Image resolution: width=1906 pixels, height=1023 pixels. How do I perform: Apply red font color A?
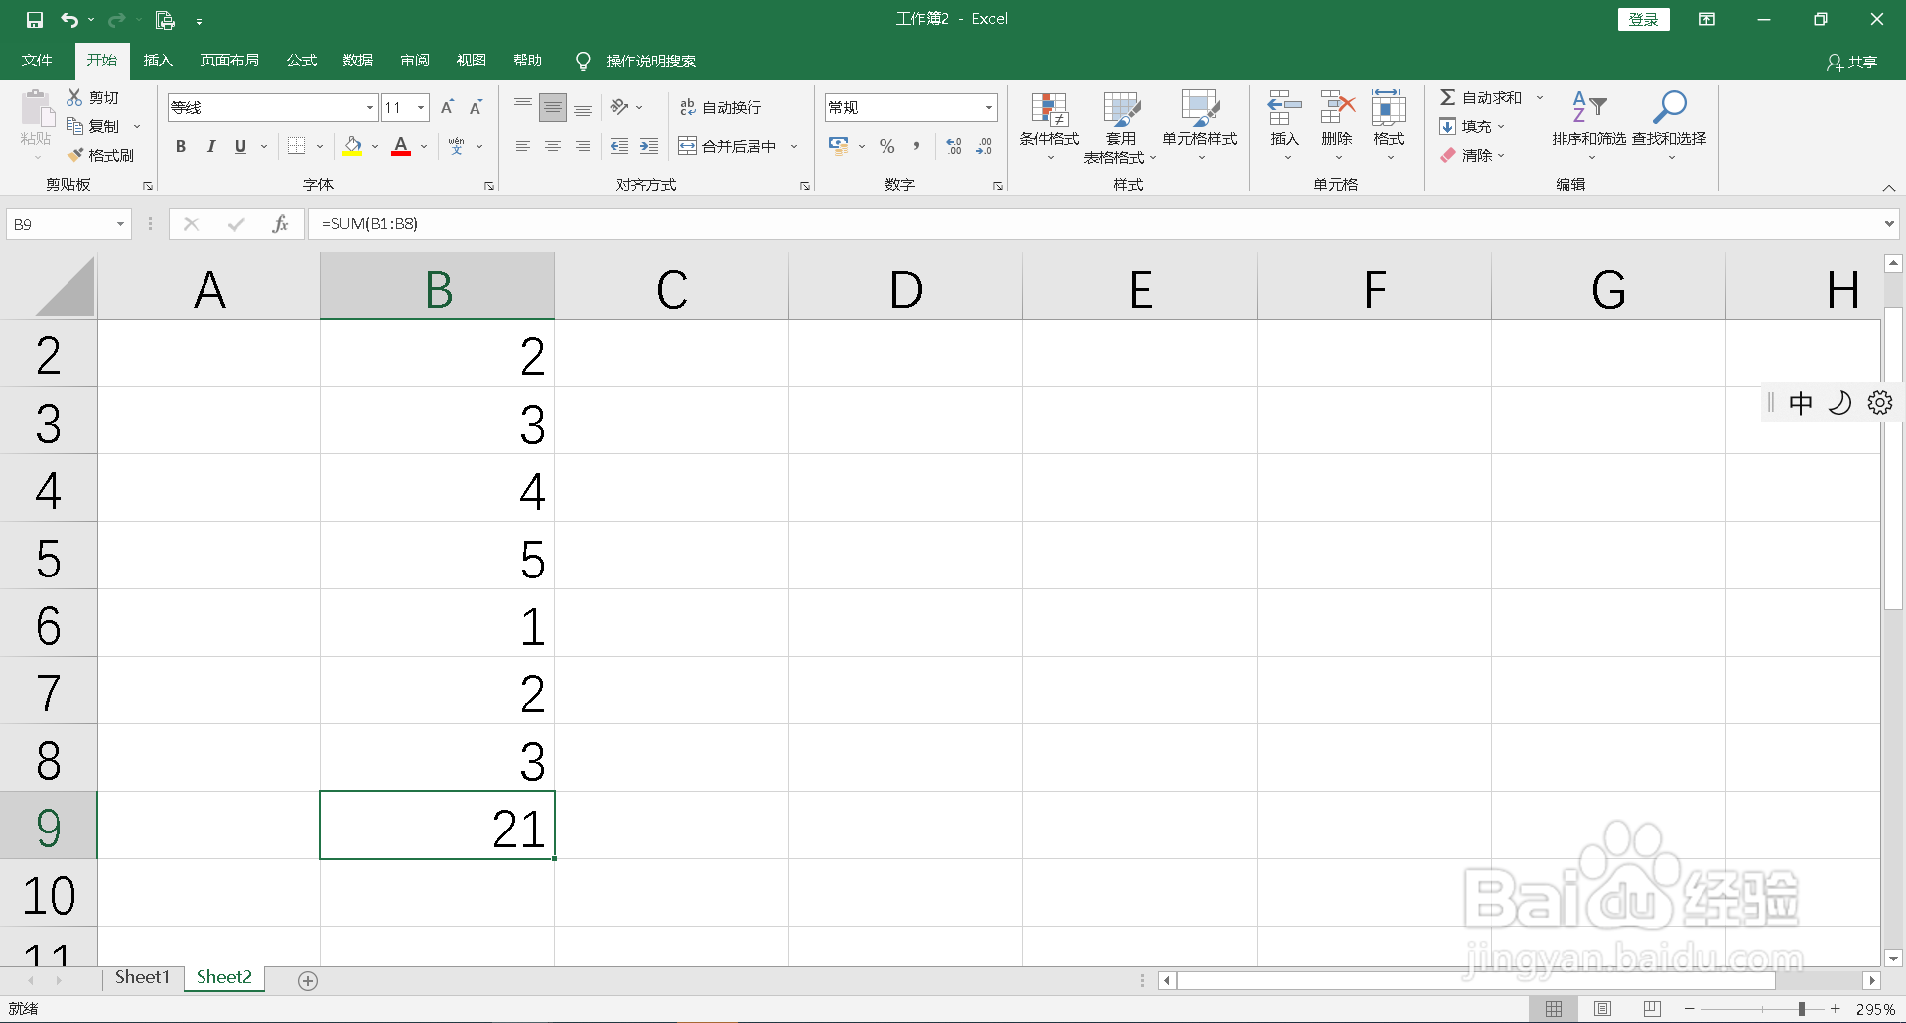click(401, 147)
